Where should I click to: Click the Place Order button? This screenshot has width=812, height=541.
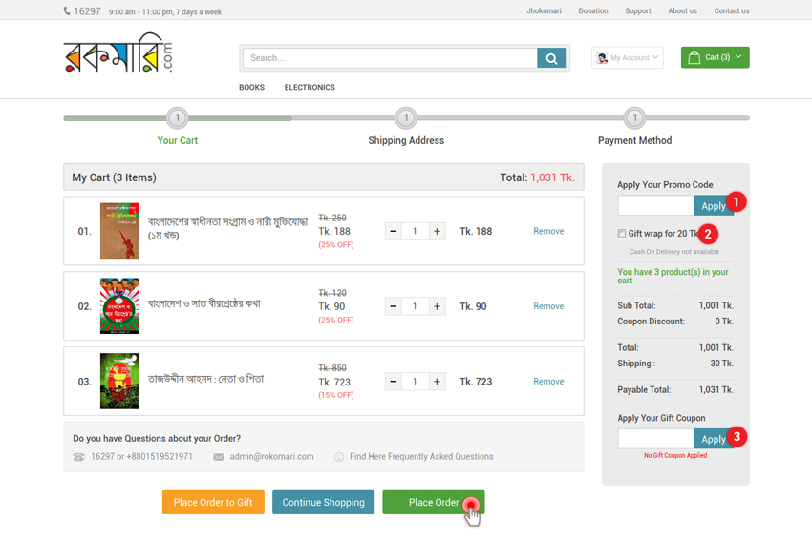click(433, 503)
